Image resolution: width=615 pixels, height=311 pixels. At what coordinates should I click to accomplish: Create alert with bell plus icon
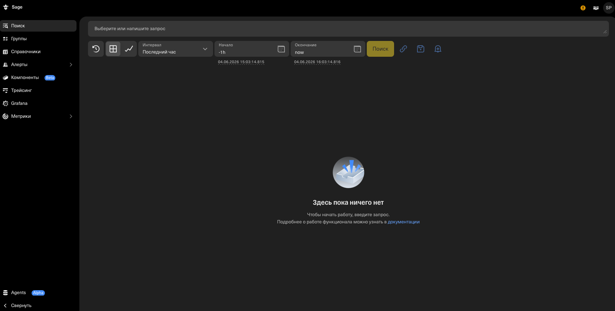[x=438, y=49]
